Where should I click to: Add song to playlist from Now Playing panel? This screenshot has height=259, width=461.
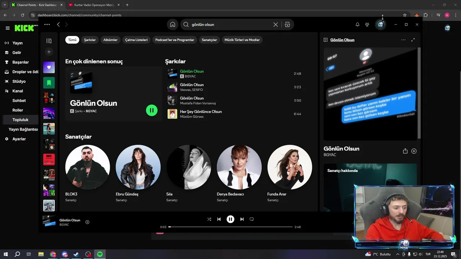(414, 151)
